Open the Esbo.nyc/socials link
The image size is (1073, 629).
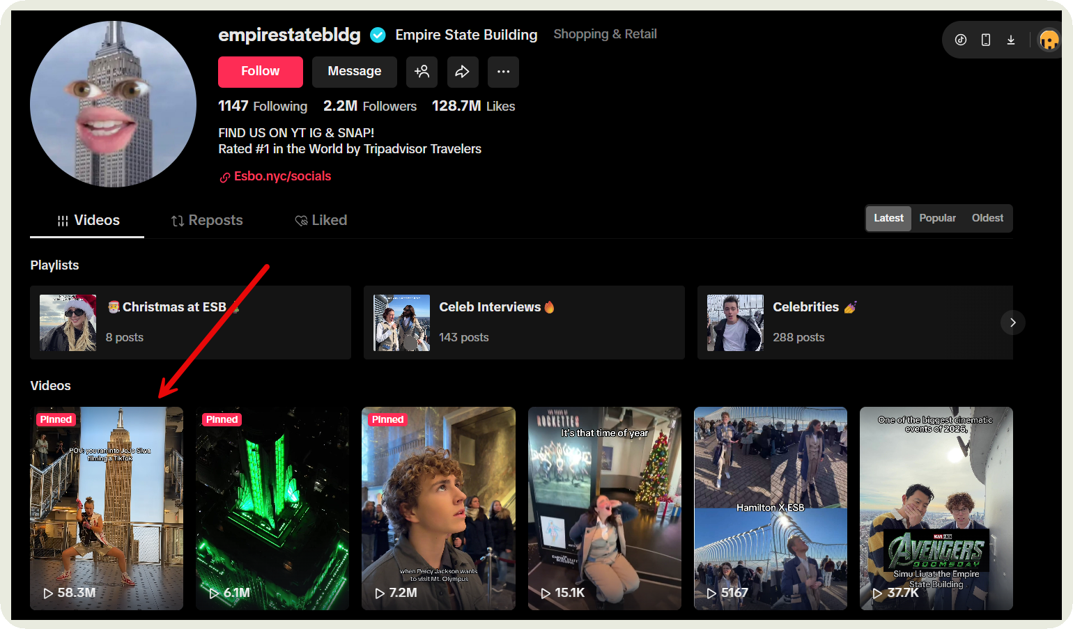[281, 176]
